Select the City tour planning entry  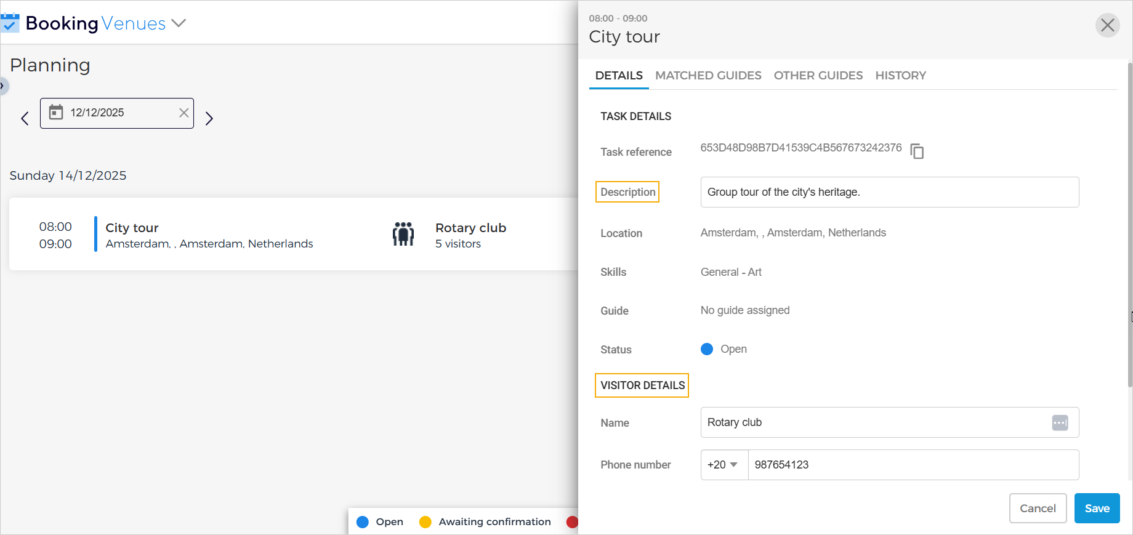coord(209,235)
